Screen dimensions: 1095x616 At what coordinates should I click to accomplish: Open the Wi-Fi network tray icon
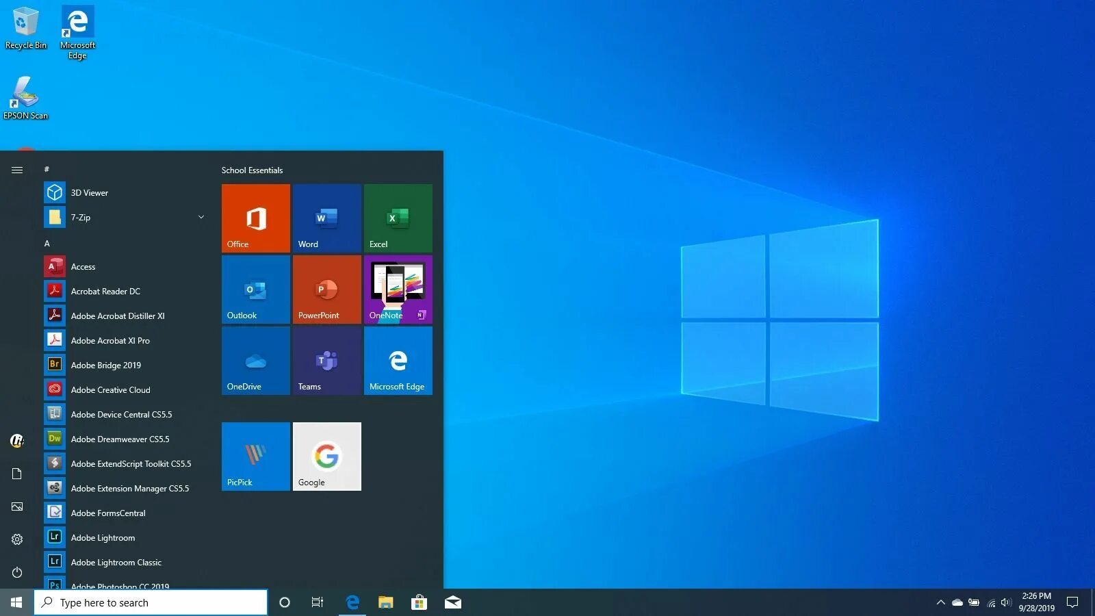click(990, 602)
